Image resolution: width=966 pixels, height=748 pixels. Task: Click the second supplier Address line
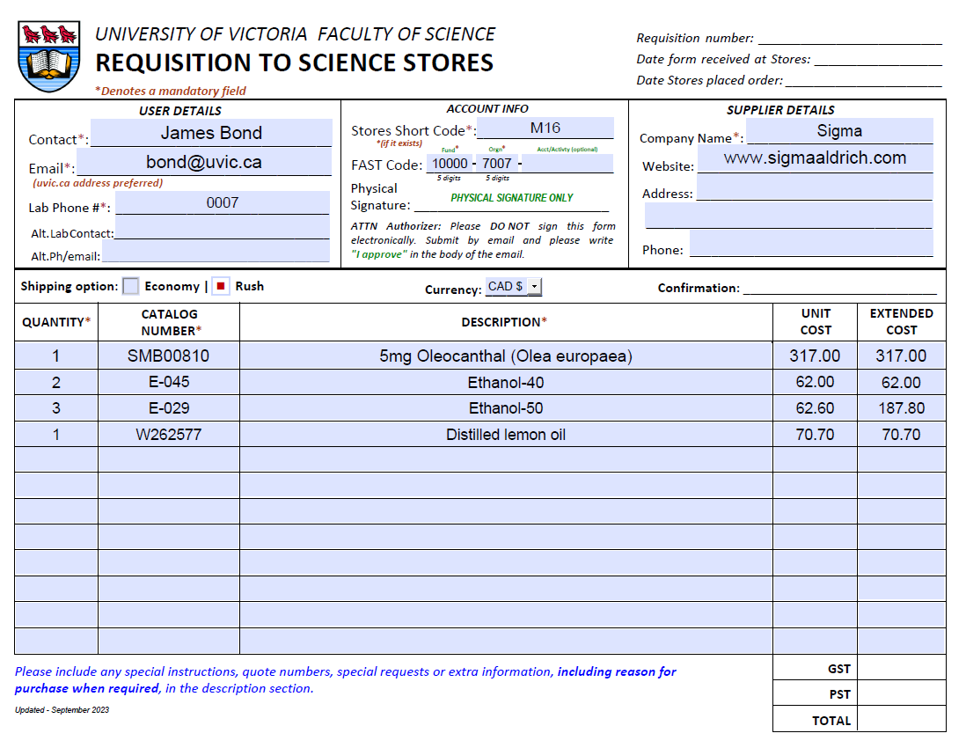[x=788, y=215]
